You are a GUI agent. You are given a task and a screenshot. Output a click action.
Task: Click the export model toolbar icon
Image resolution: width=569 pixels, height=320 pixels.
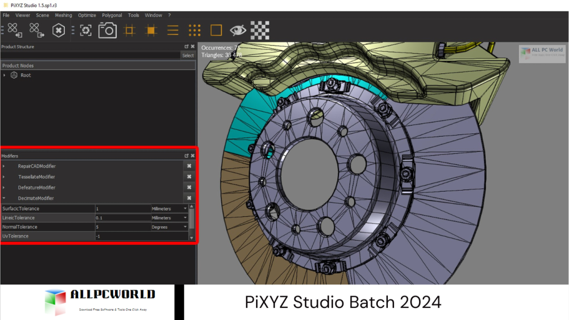[37, 30]
